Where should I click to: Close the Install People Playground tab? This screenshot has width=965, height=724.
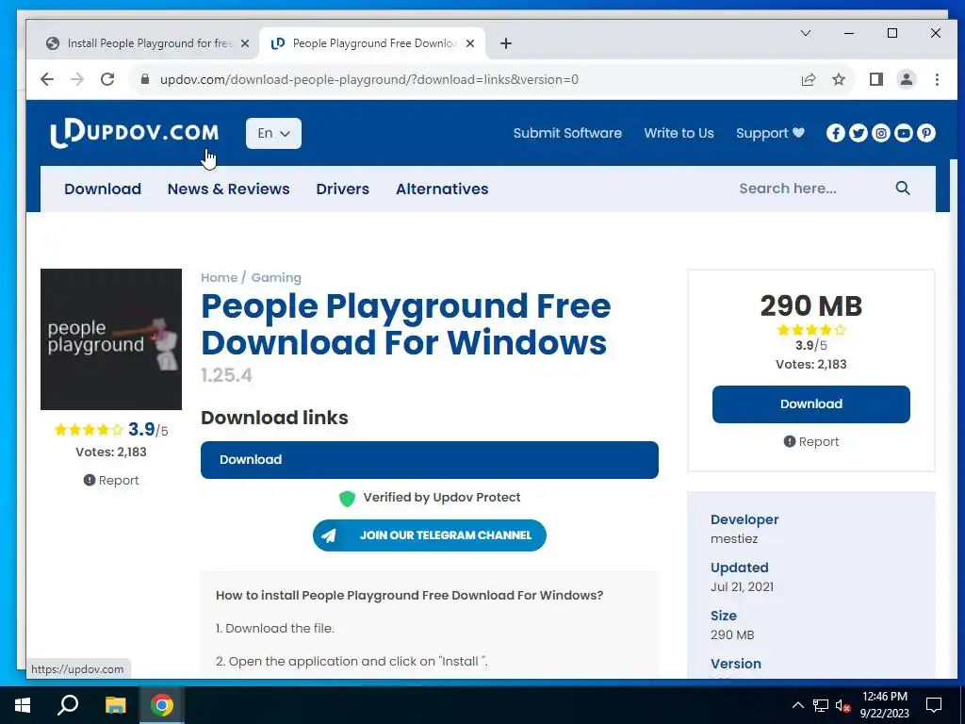[x=245, y=43]
